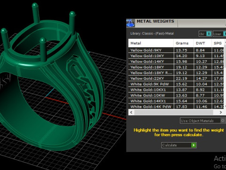Screen dimensions: 226x170
Task: Click the METAL WEIGHTS panel title
Action: pos(155,21)
